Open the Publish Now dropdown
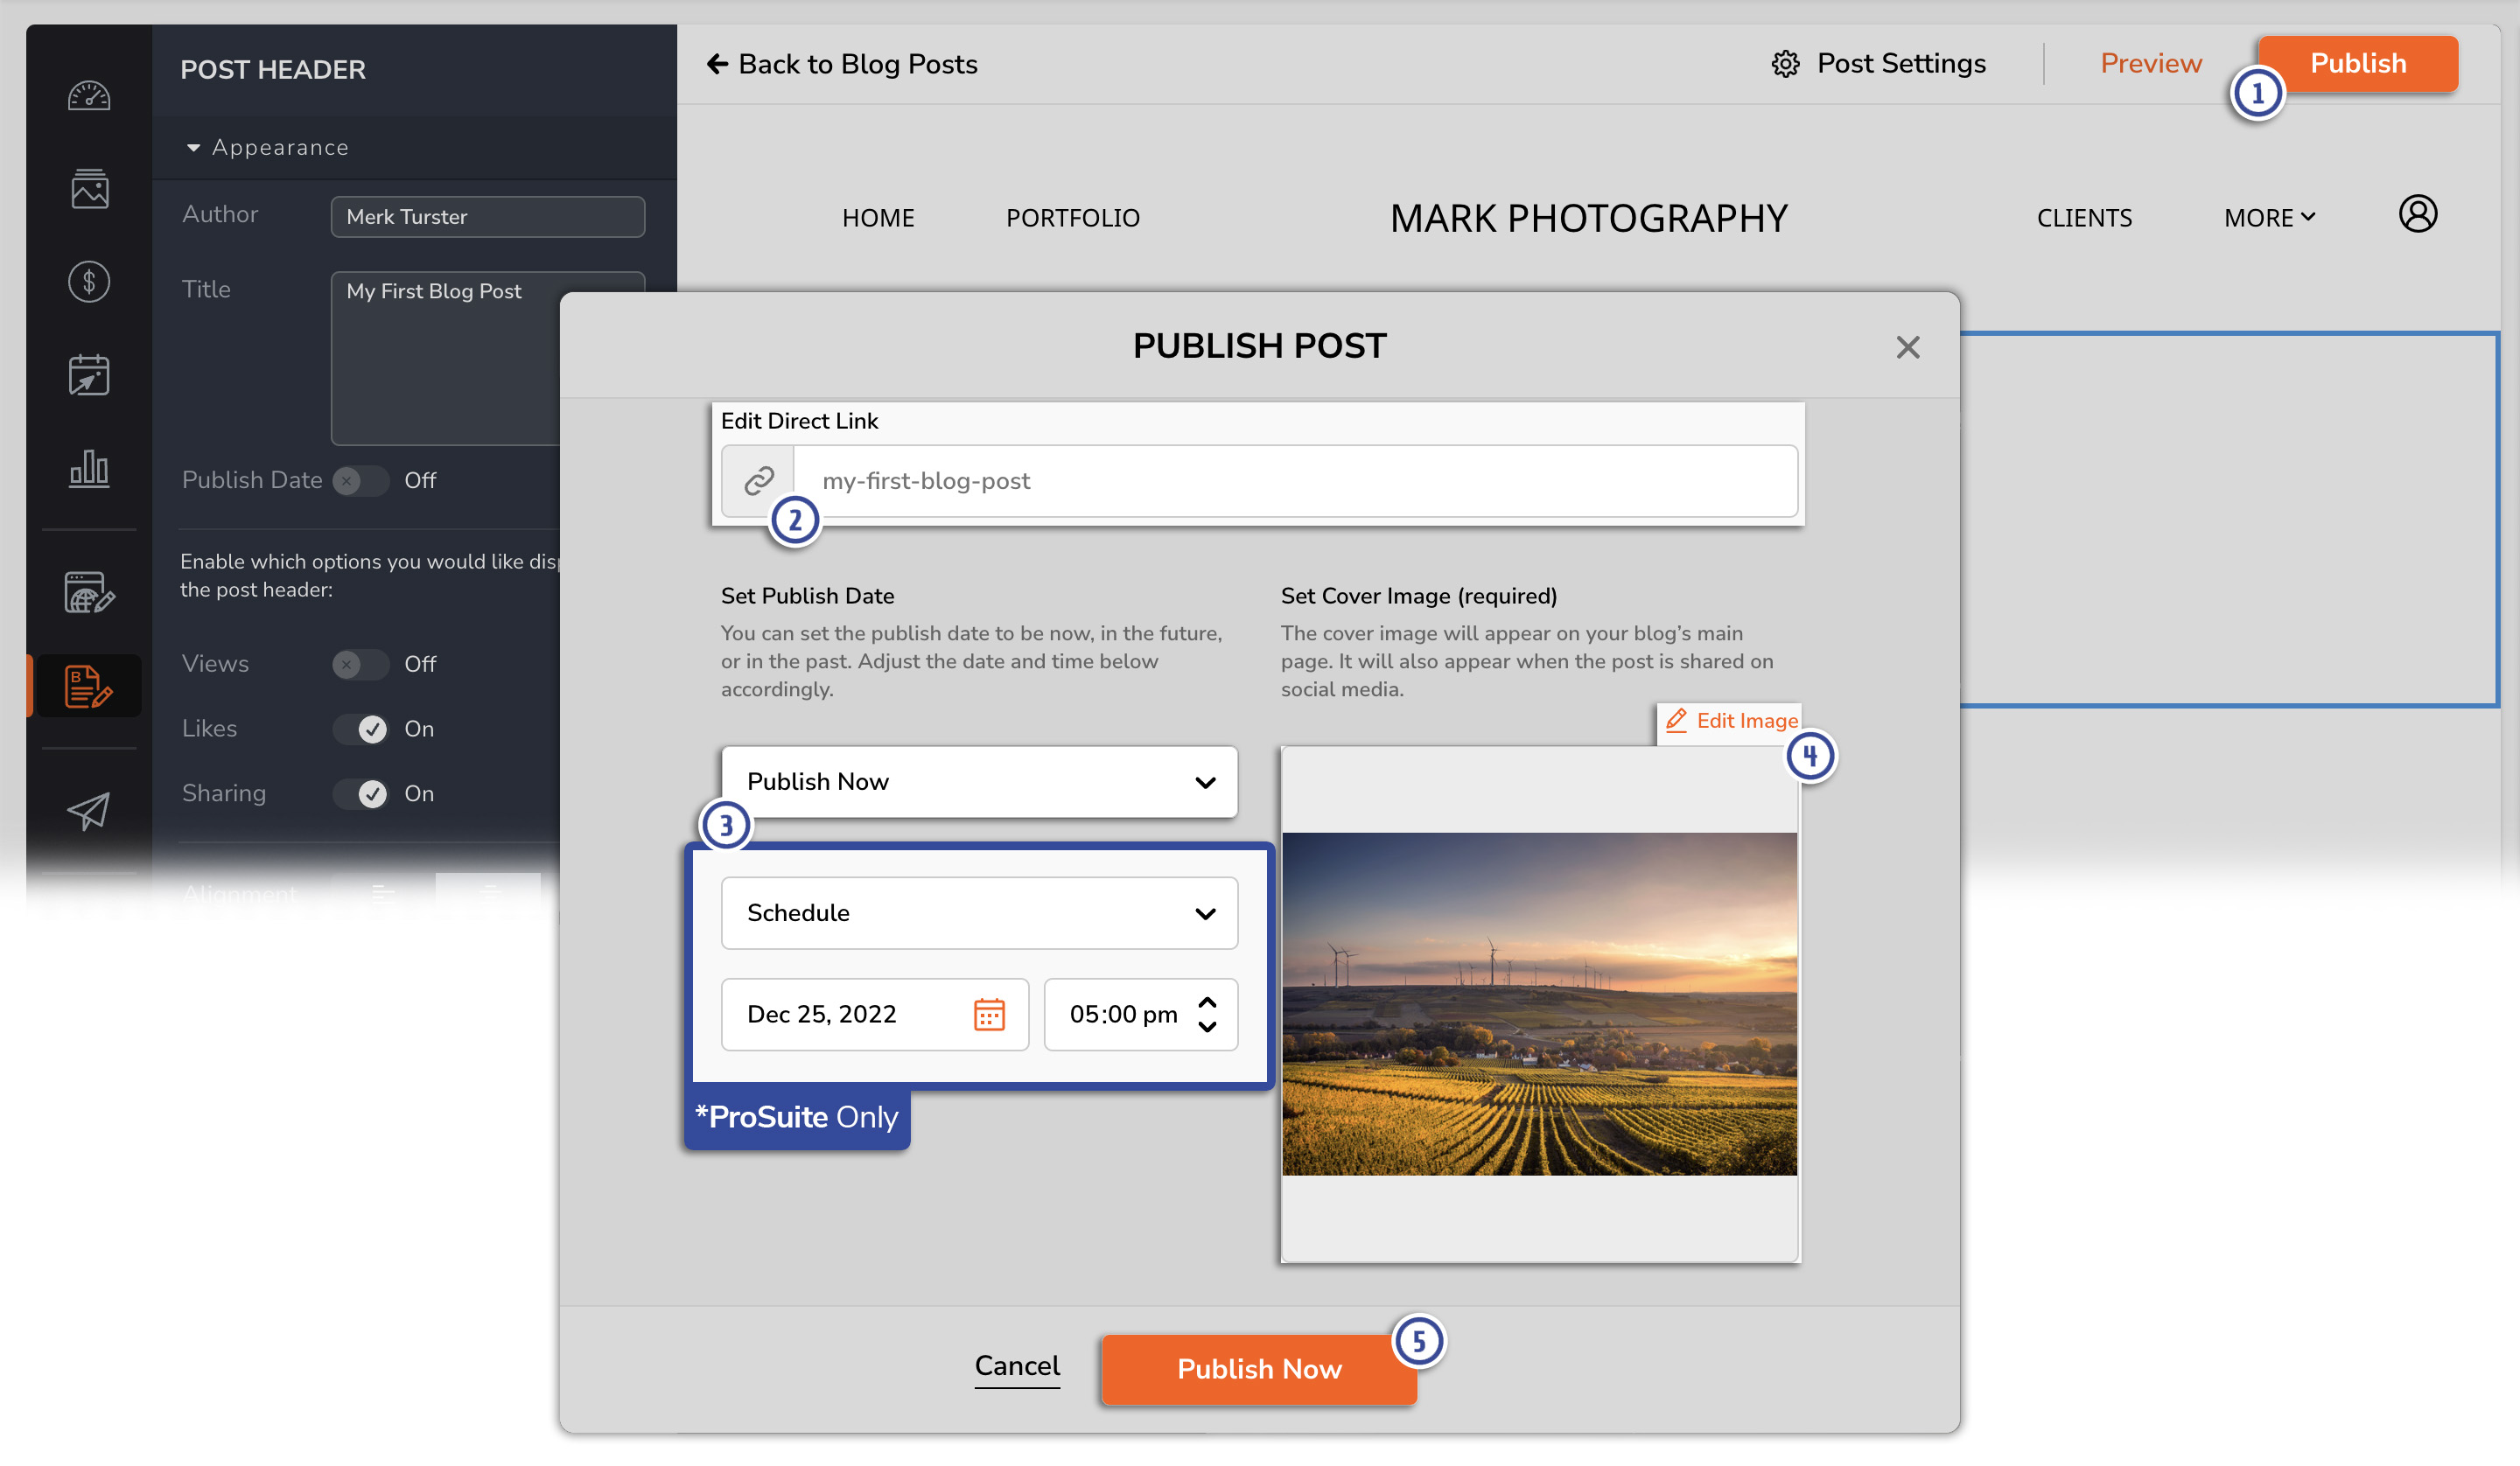Viewport: 2520px width, 1466px height. click(979, 782)
